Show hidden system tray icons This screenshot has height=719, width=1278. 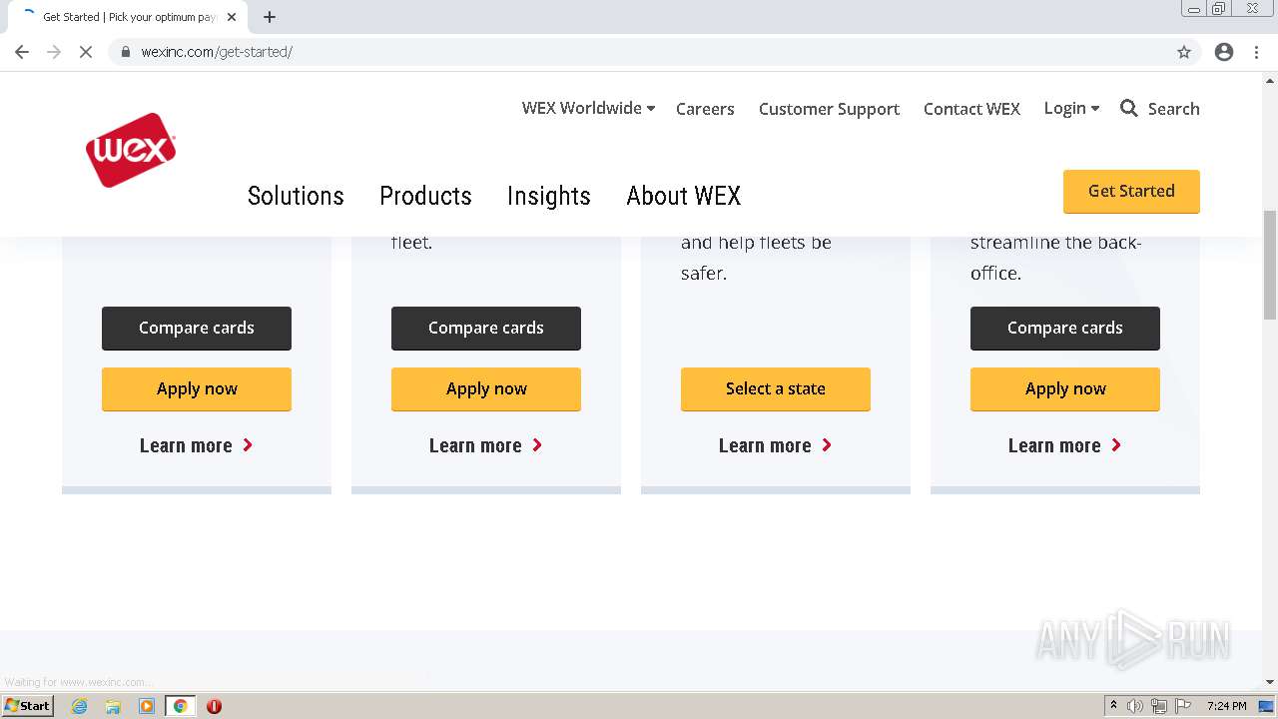coord(1113,706)
